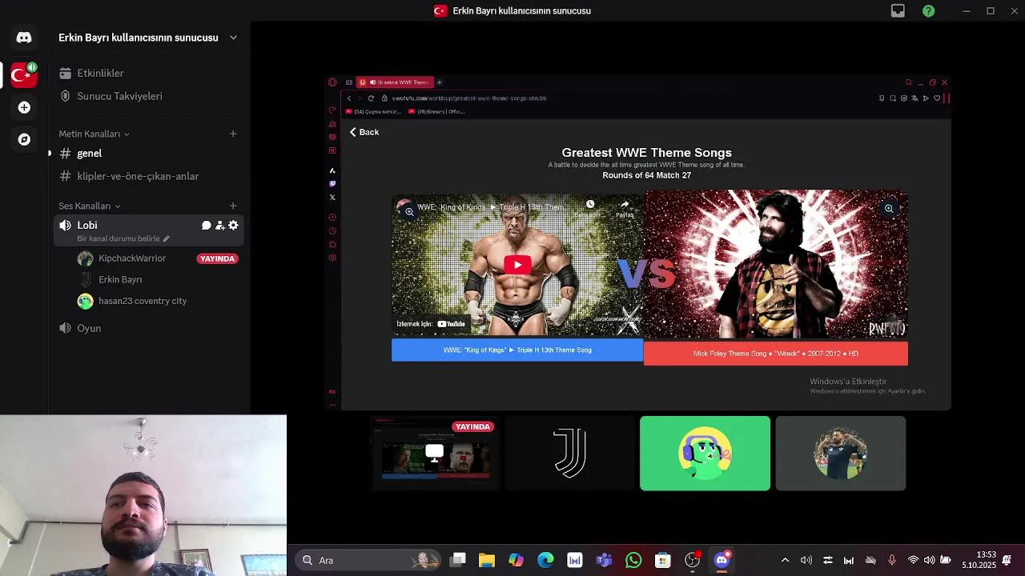Open Windows notifications bell
This screenshot has width=1025, height=576.
click(1007, 560)
